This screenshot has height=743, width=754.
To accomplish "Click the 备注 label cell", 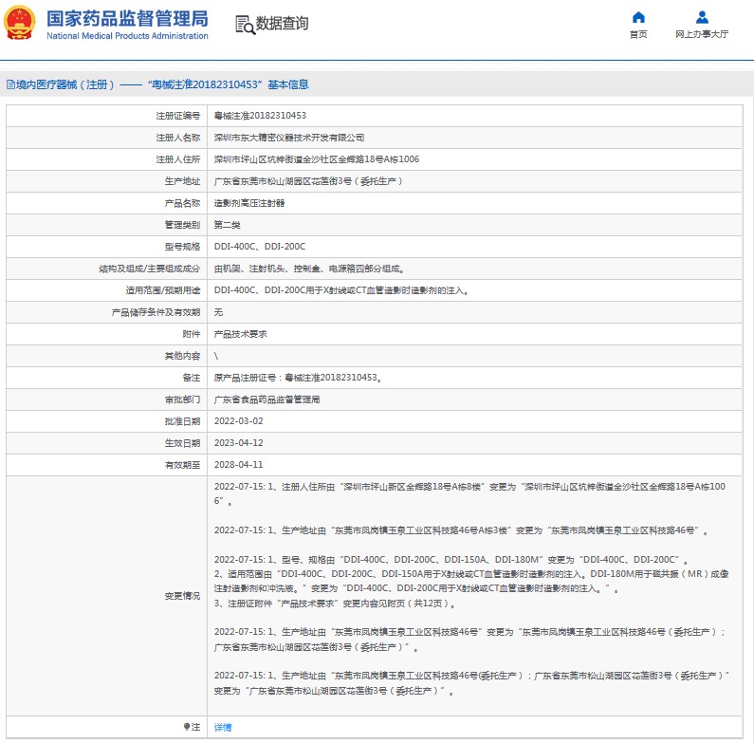I will [106, 378].
